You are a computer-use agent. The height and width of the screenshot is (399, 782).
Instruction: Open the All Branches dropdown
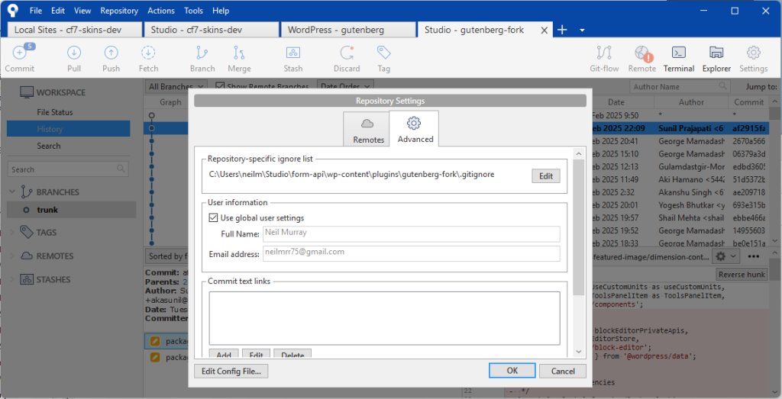pyautogui.click(x=175, y=87)
